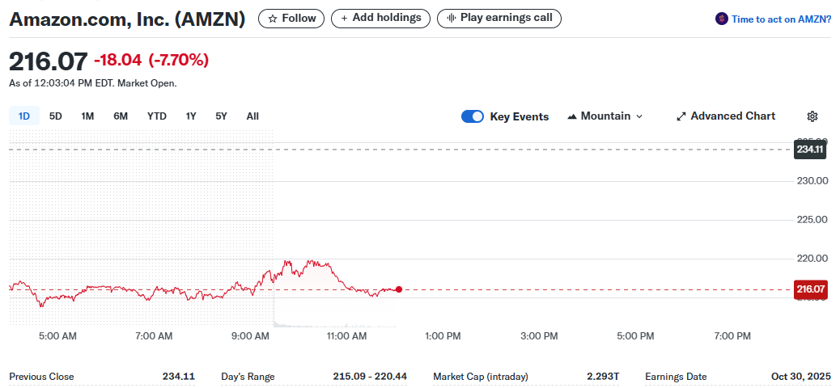Click the Time to act on AMZN avatar icon
The width and height of the screenshot is (840, 388).
(722, 19)
